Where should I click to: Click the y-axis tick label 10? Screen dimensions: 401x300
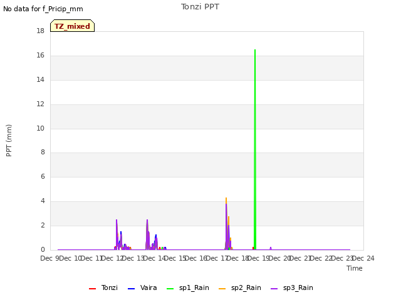click(x=40, y=128)
